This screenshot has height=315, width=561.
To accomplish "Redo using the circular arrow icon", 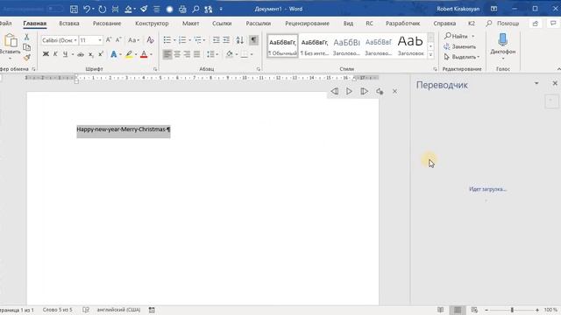I will point(103,10).
